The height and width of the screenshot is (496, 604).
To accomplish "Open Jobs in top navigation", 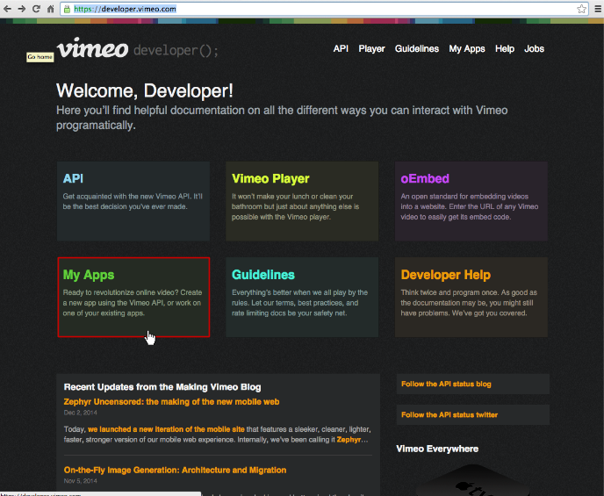I will click(535, 49).
